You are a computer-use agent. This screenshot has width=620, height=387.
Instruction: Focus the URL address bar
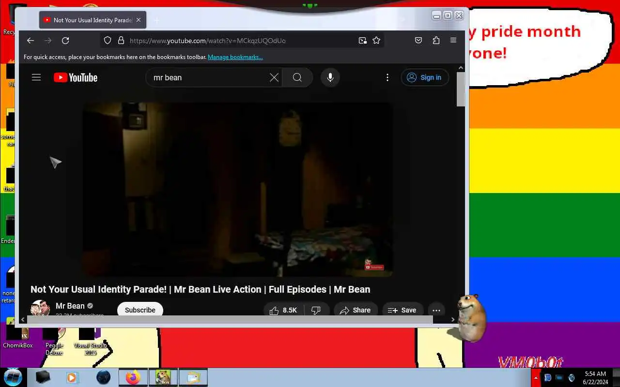(242, 41)
